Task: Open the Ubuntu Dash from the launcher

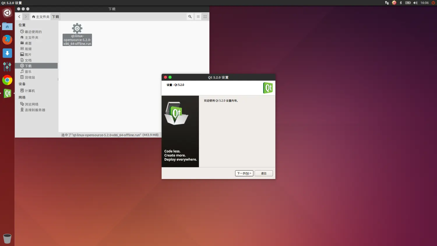Action: [7, 13]
